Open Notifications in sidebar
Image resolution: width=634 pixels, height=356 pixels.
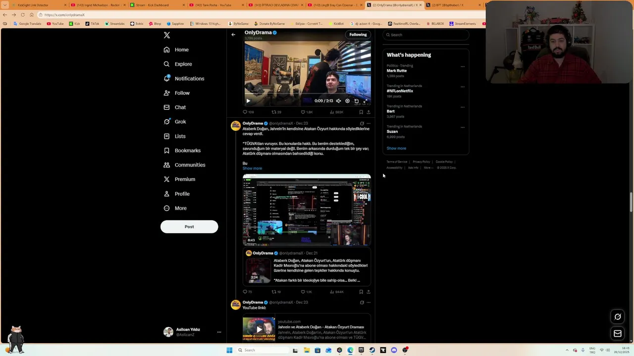coord(184,79)
